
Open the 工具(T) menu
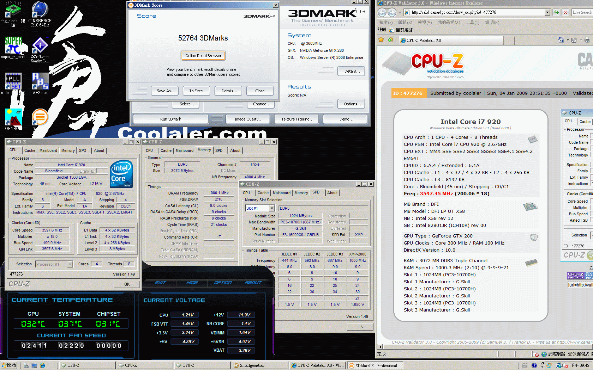point(472,23)
